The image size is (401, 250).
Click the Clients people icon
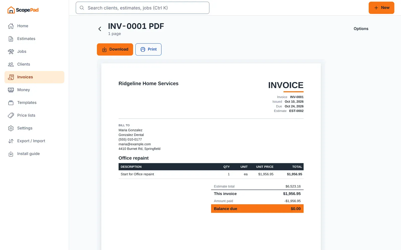point(11,64)
